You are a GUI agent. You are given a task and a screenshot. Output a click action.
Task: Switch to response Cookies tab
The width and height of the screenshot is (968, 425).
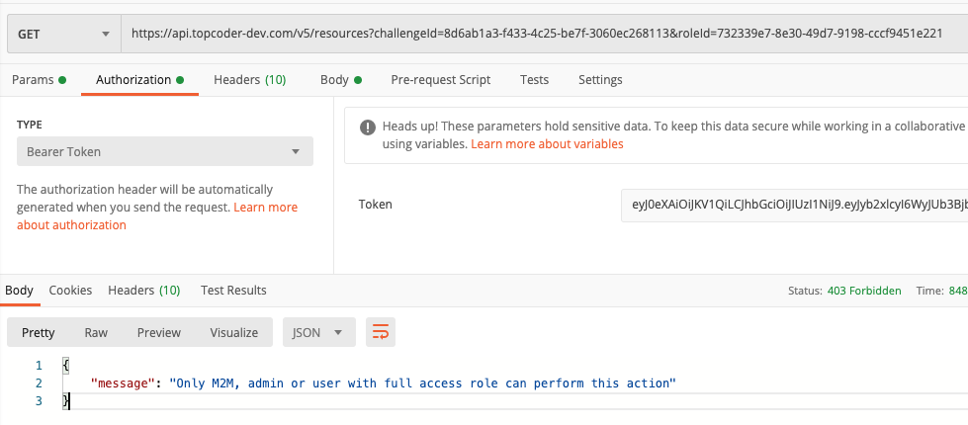[x=70, y=290]
